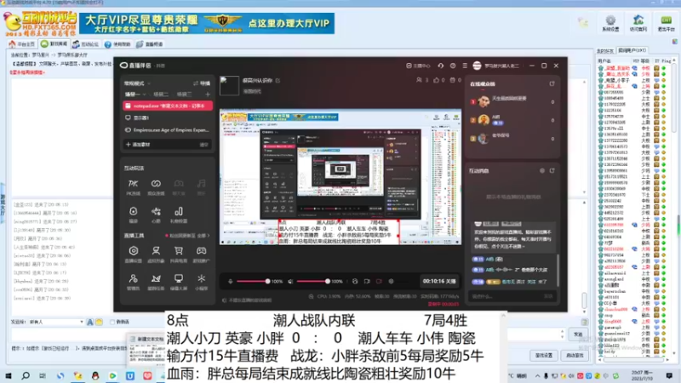Open 直播设置 live settings tool
Viewport: 681px width, 383px height.
tap(133, 254)
